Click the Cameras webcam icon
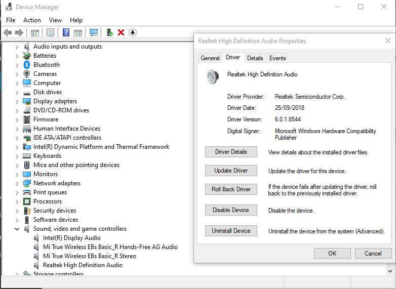 [x=27, y=74]
